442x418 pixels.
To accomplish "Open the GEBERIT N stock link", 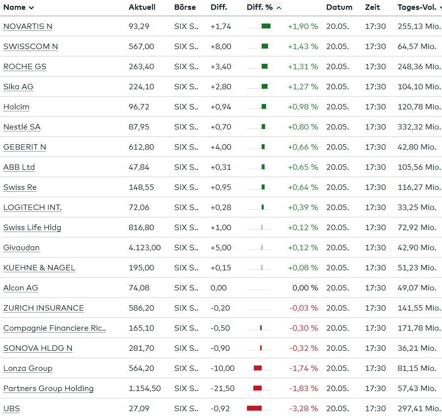I will [x=25, y=147].
